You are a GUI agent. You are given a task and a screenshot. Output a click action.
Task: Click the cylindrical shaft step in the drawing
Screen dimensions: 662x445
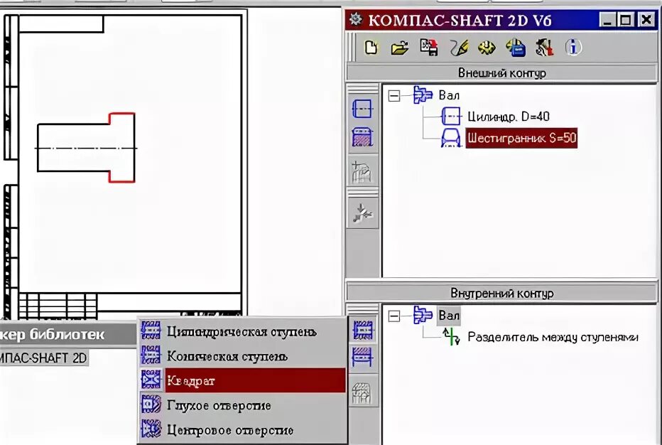72,147
